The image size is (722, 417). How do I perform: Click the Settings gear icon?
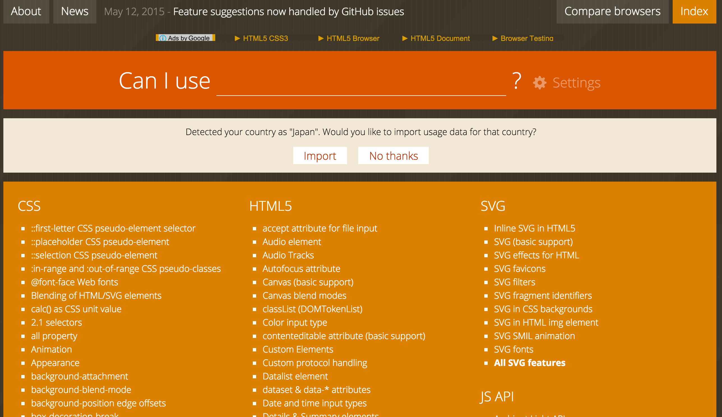tap(540, 83)
